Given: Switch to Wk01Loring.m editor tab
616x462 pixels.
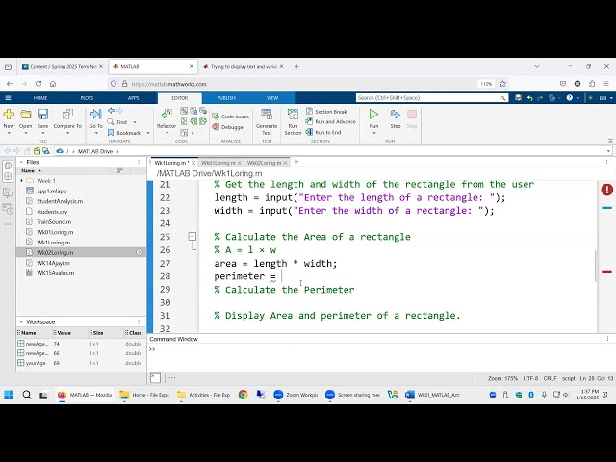Looking at the screenshot, I should click(x=218, y=163).
